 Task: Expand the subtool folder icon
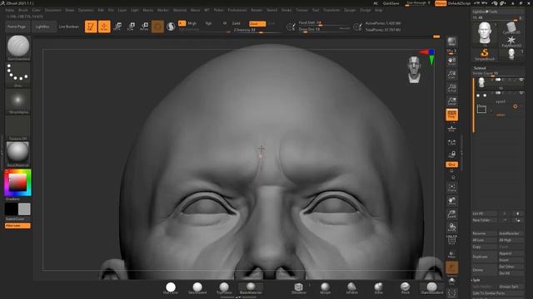[x=481, y=109]
